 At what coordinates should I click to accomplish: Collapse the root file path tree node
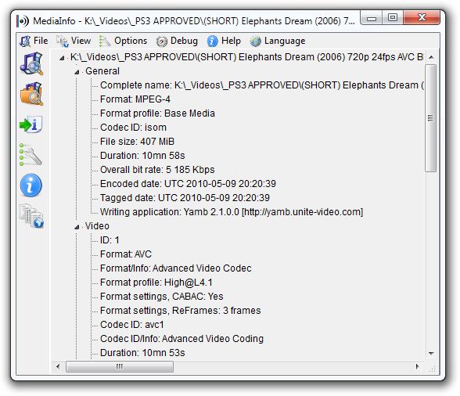pos(62,58)
